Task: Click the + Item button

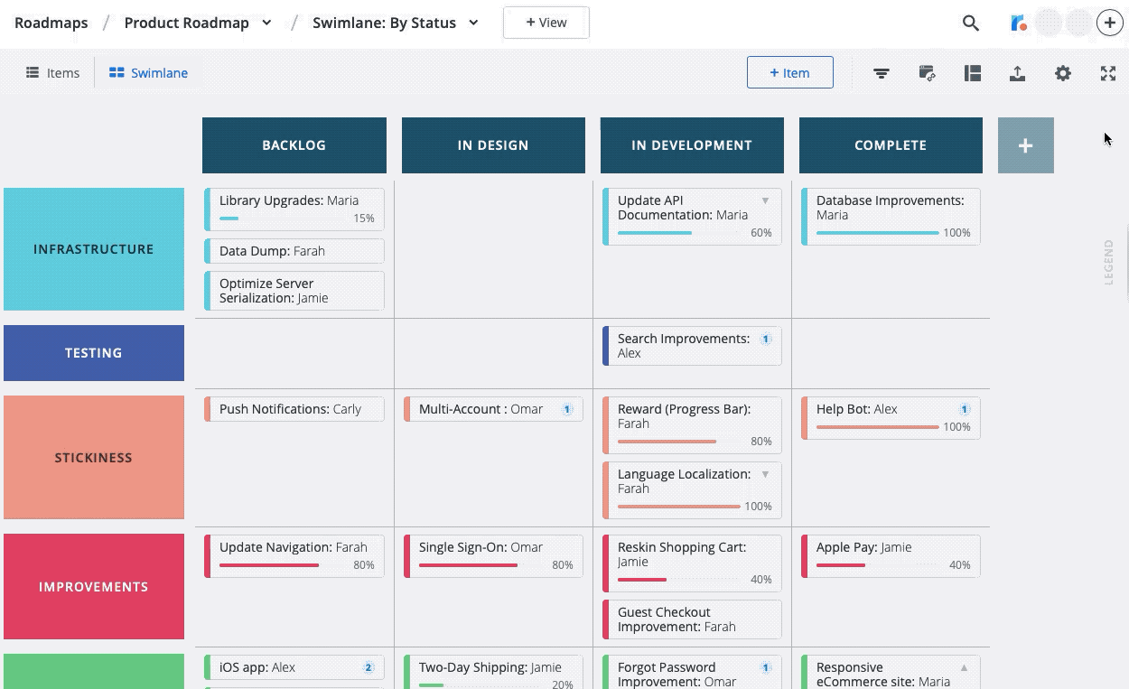Action: click(x=790, y=73)
